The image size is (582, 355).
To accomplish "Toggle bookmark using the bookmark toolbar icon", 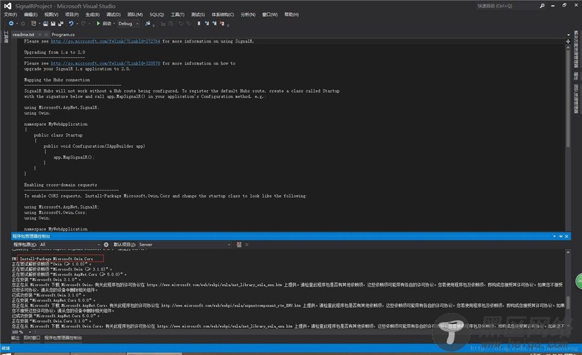I will (x=199, y=23).
